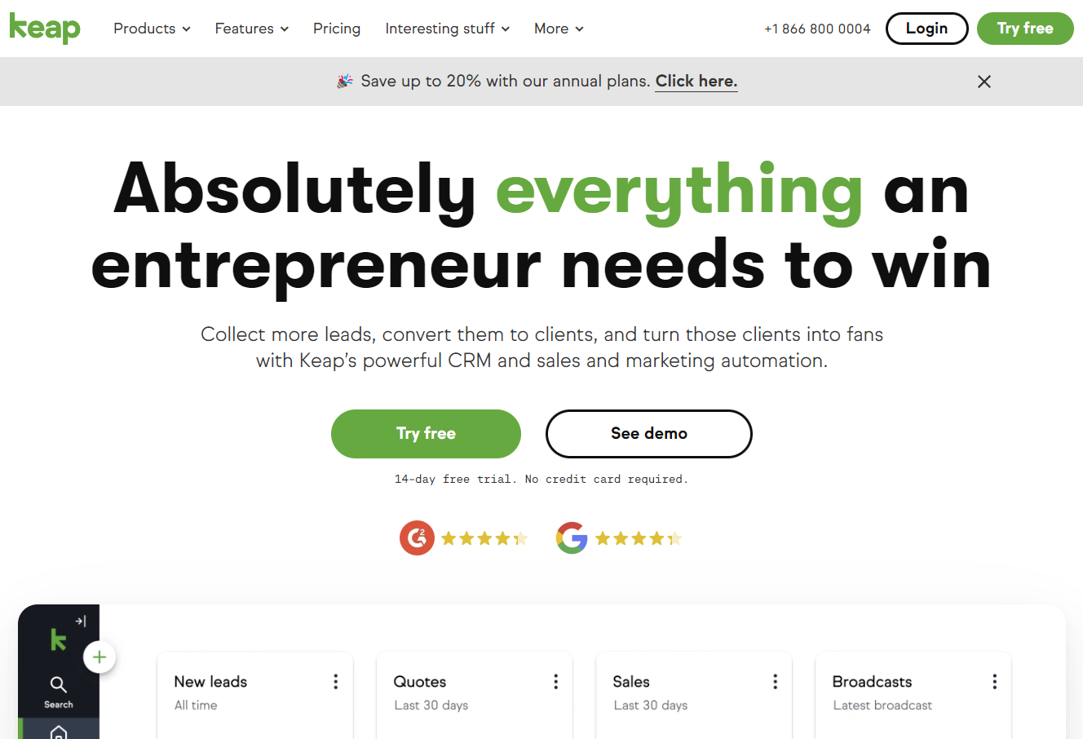Click the green plus add button

click(x=99, y=657)
